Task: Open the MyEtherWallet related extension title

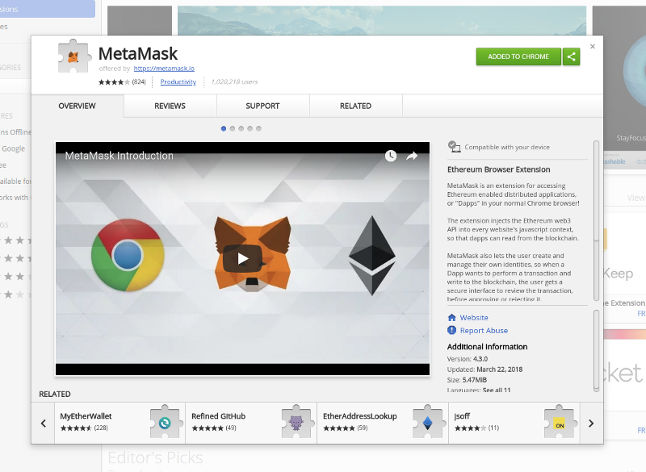Action: coord(86,416)
